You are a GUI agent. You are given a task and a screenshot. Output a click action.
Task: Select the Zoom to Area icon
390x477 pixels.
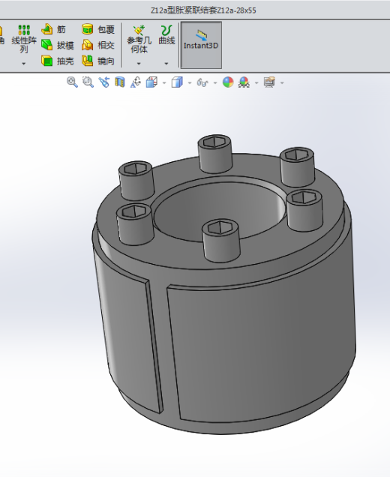88,82
